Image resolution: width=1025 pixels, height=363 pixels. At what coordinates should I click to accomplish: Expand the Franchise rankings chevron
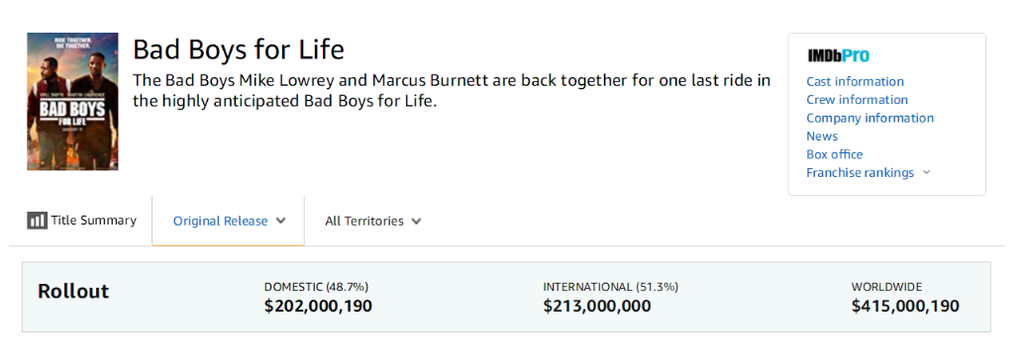(x=926, y=173)
